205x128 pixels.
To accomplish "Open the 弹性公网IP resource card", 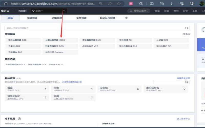I will pos(27,98).
